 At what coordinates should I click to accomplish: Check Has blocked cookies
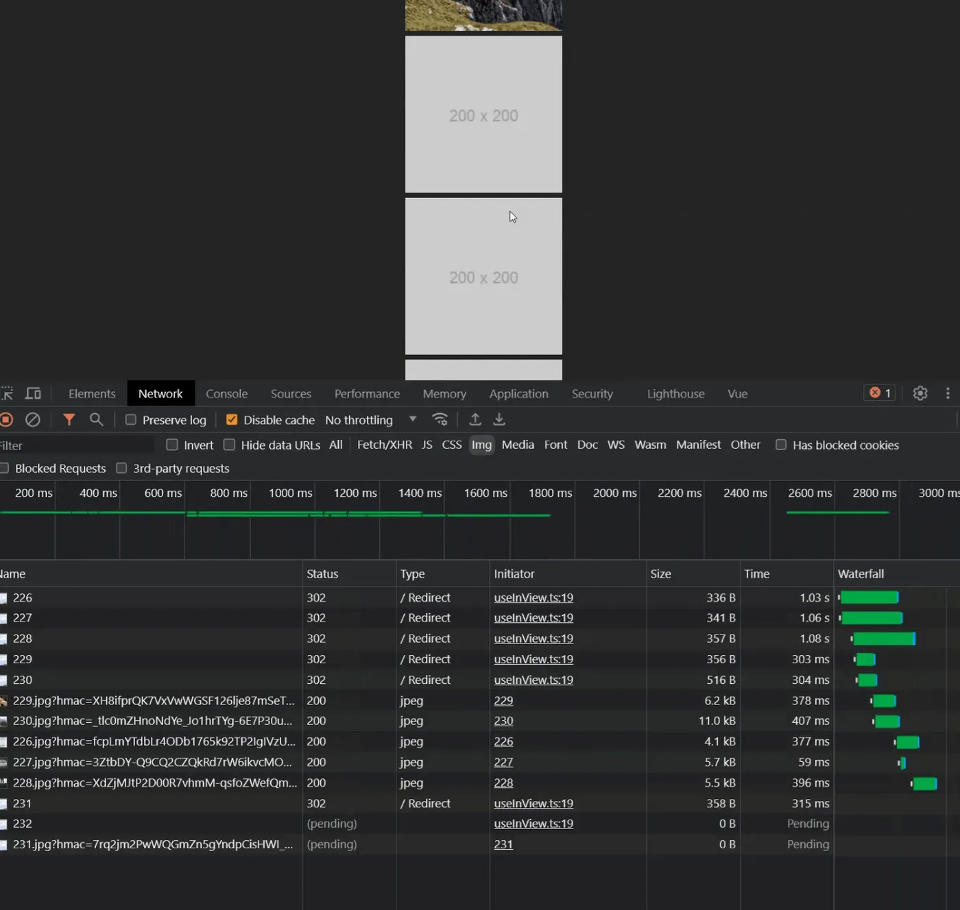coord(780,445)
